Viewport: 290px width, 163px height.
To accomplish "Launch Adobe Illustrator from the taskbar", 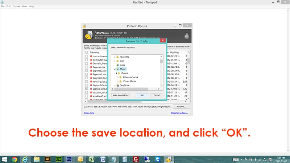I will click(x=47, y=159).
